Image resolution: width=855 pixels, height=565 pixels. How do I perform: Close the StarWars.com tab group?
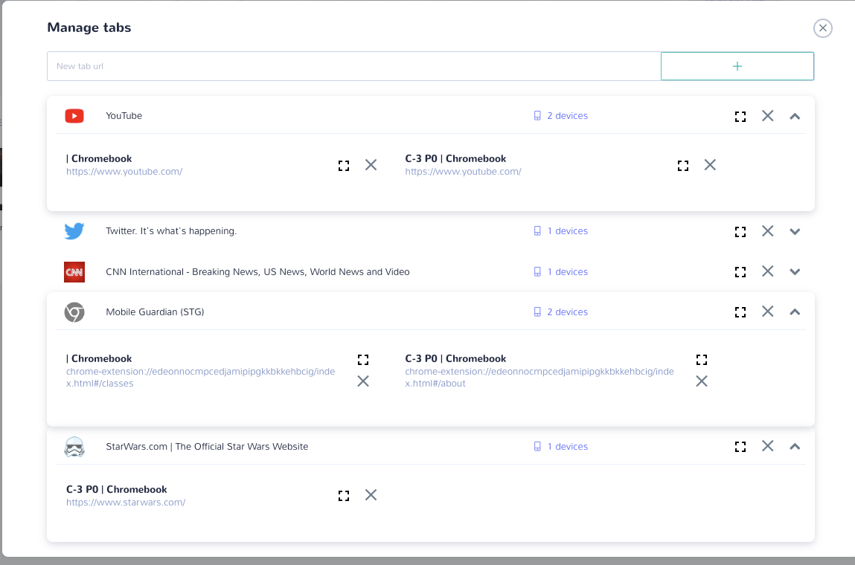768,445
